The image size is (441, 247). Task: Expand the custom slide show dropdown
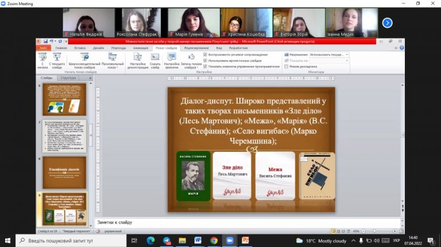(x=113, y=60)
